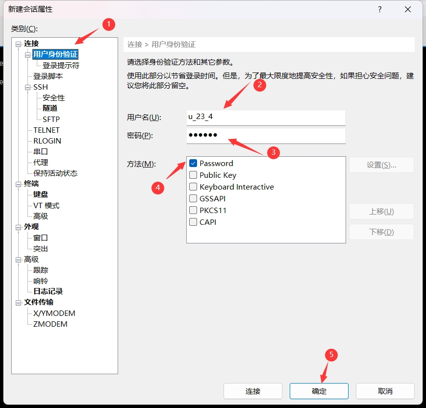Screen dimensions: 426x408
Task: Enable the Public Key checkbox
Action: click(x=193, y=175)
